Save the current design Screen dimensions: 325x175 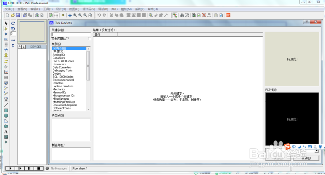18,15
